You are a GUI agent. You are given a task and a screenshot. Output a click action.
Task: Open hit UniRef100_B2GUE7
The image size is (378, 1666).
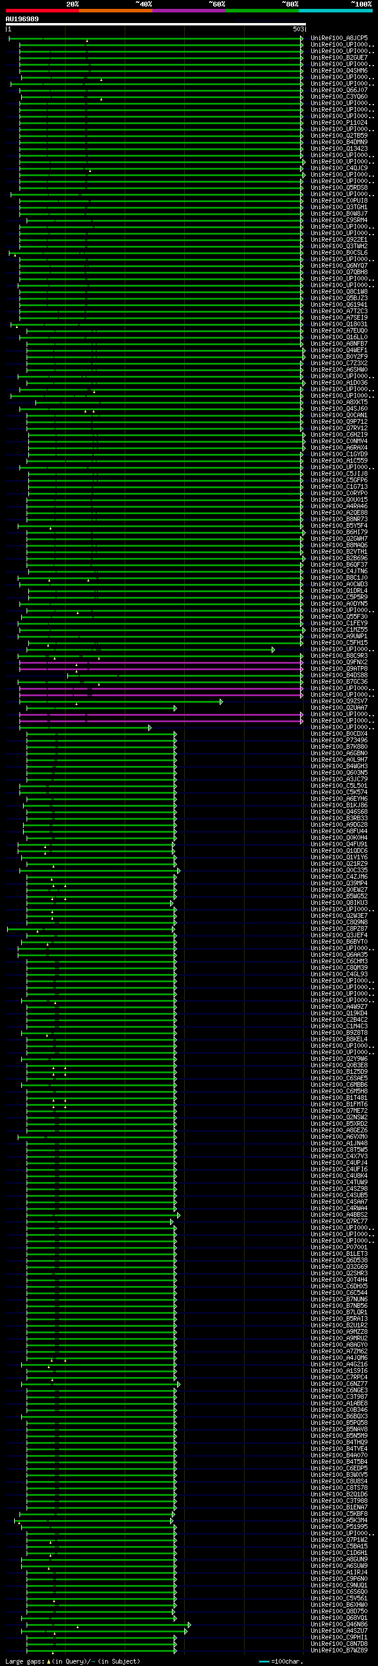coord(339,57)
